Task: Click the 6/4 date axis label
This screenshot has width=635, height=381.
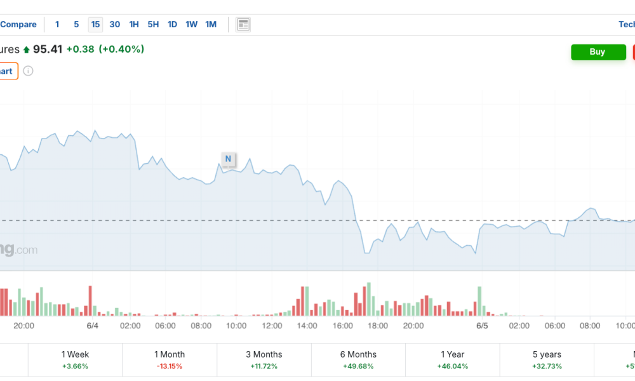Action: coord(92,326)
